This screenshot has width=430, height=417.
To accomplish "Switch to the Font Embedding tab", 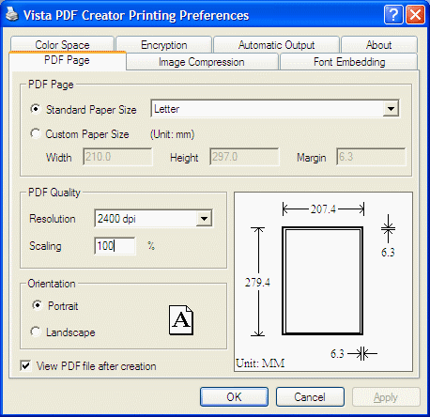I will click(x=349, y=62).
